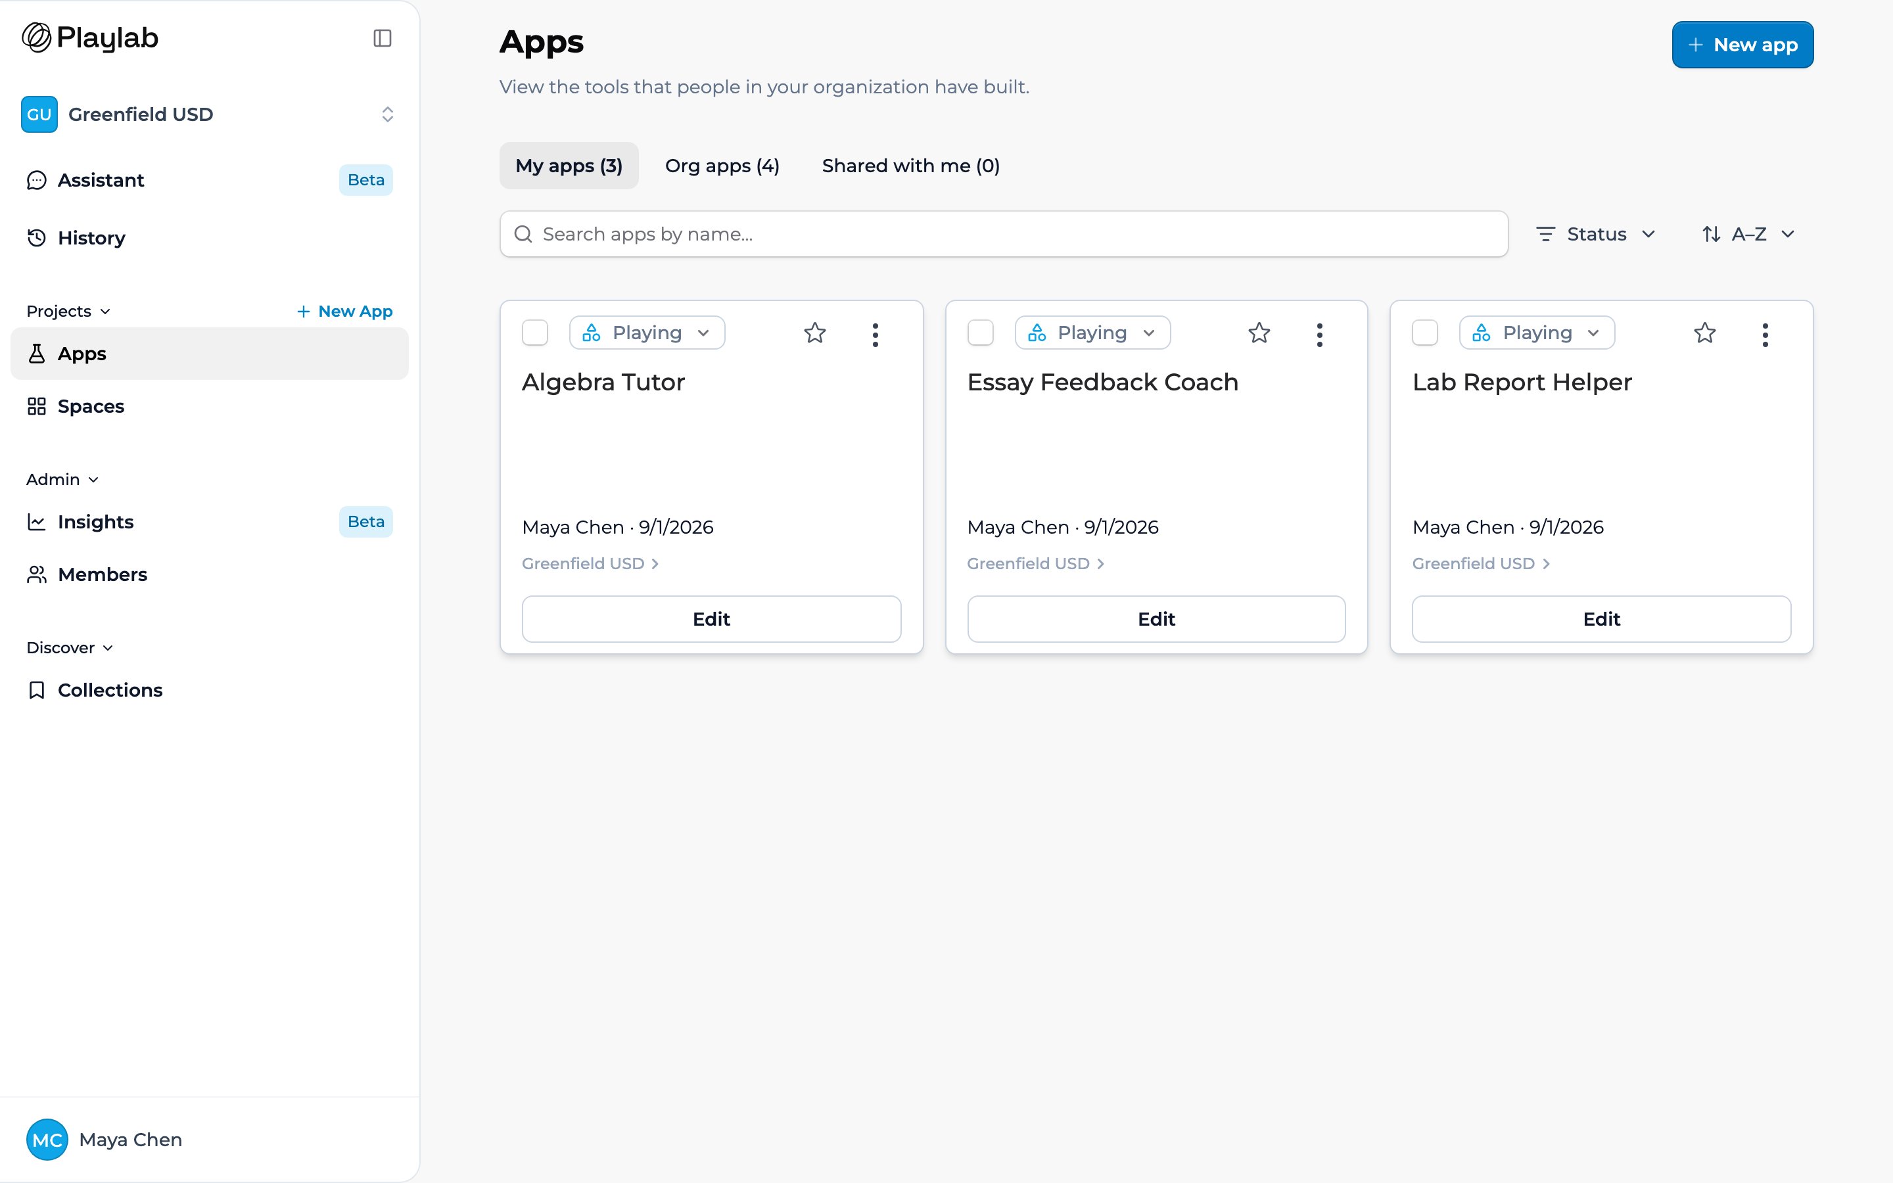This screenshot has height=1183, width=1893.
Task: Open the A–Z sort dropdown
Action: pyautogui.click(x=1749, y=234)
